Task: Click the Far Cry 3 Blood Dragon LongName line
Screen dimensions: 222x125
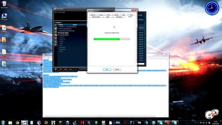Action: [x=60, y=76]
